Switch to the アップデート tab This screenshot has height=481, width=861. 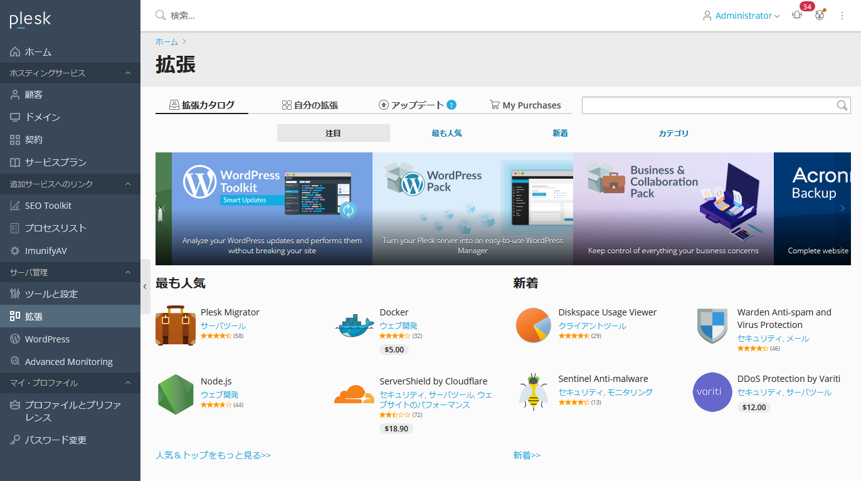[417, 105]
